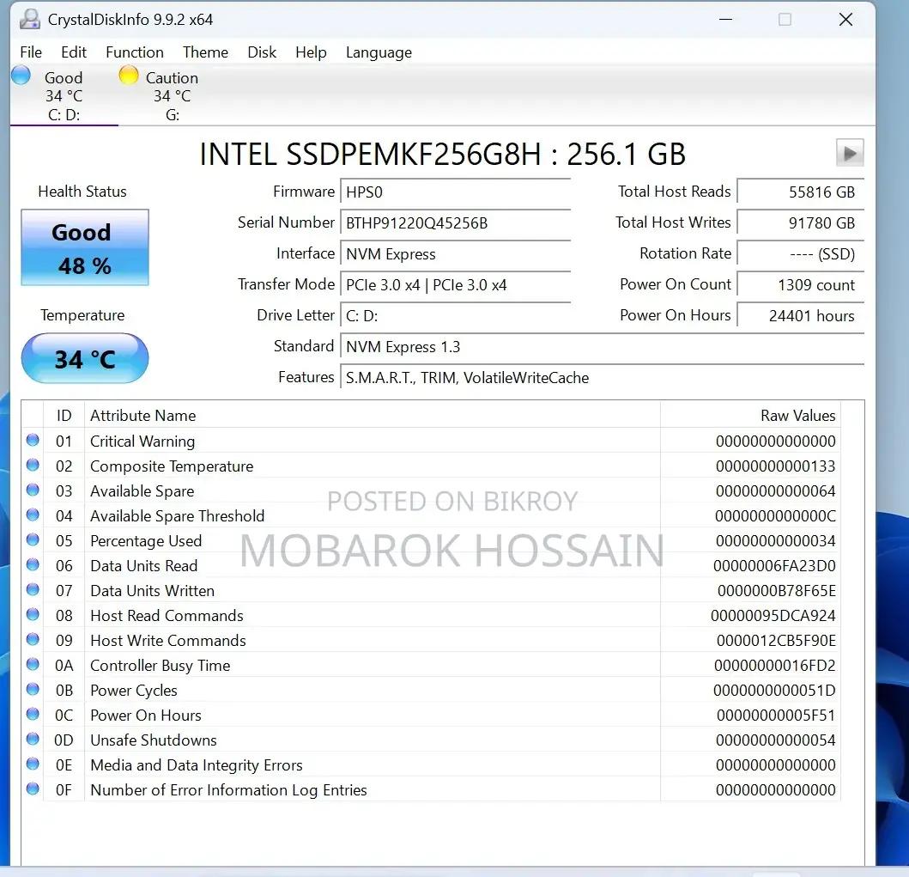Open the Theme menu
Screen dimensions: 909x877
click(205, 52)
